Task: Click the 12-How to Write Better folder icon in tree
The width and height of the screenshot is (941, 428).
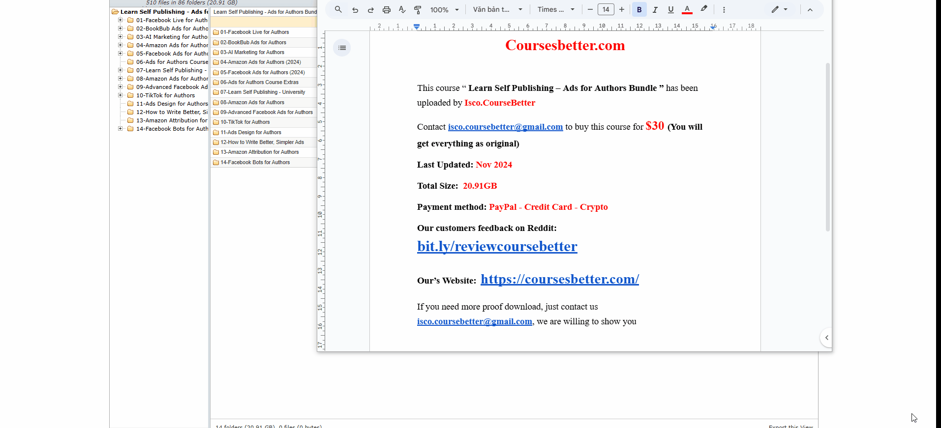Action: (x=131, y=112)
